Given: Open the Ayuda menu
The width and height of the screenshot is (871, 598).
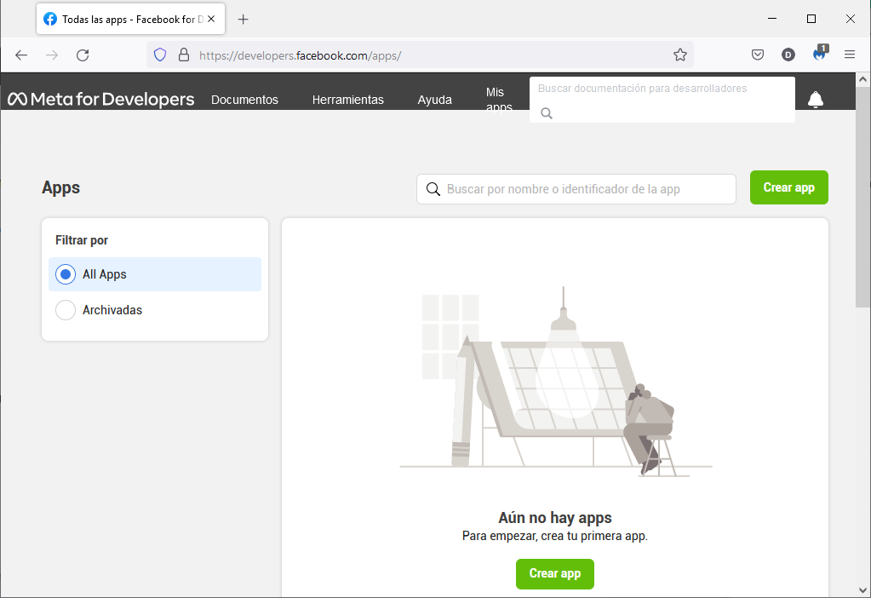Looking at the screenshot, I should (434, 100).
